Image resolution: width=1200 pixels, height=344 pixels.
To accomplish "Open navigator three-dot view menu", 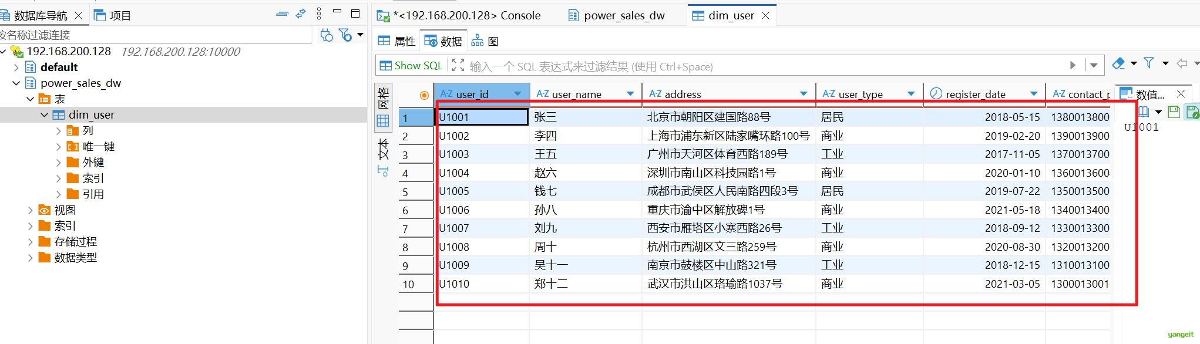I will [319, 14].
